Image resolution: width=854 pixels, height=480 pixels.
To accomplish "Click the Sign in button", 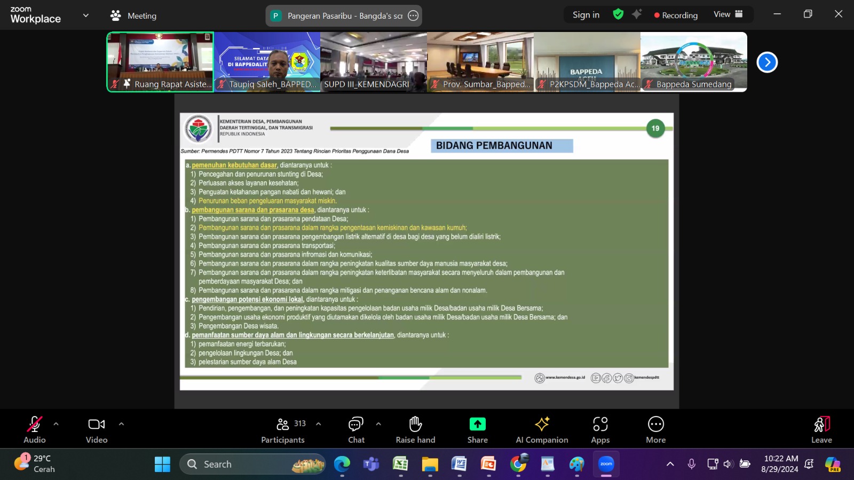I will (586, 15).
